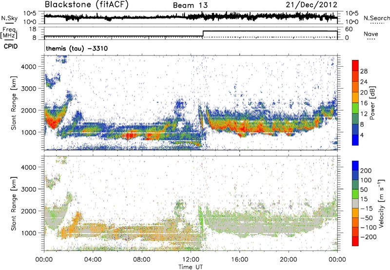Click the "Beam 13" heading
This screenshot has height=270, width=390.
(190, 5)
